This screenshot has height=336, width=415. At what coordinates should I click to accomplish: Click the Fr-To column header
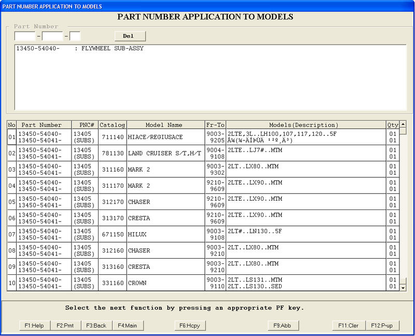tap(215, 125)
